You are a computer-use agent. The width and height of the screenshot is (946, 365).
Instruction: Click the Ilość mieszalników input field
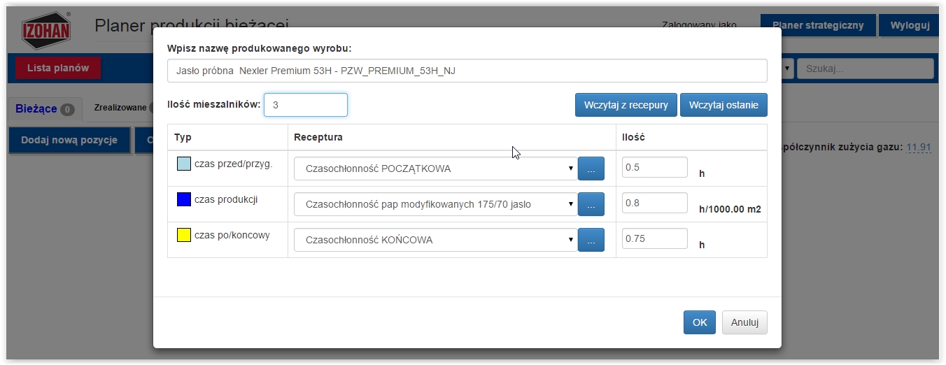pyautogui.click(x=306, y=105)
